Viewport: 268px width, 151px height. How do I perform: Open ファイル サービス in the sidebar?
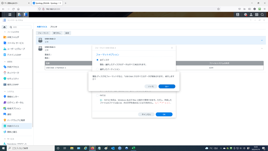17,43
